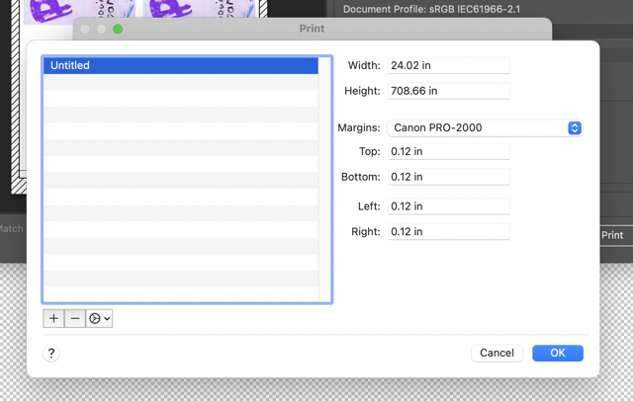Open the Margins Canon PRO-2000 dropdown

coord(485,127)
